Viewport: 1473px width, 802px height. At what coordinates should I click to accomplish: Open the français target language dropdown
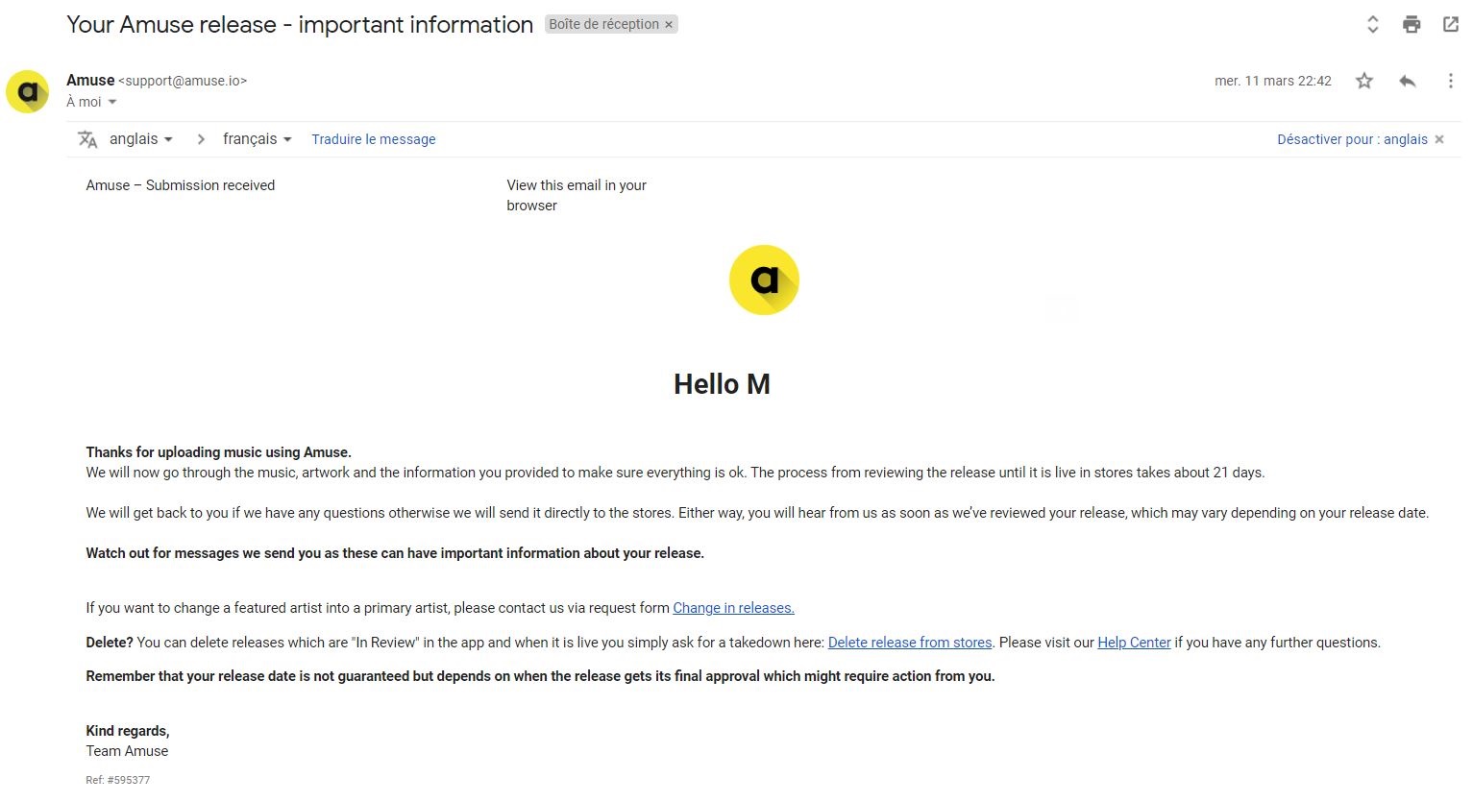258,139
